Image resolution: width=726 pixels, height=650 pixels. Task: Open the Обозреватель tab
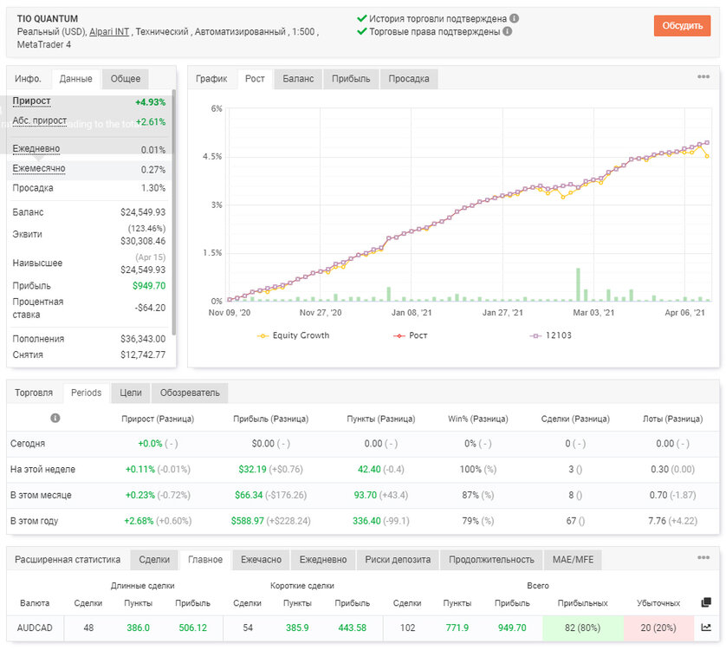pos(190,393)
